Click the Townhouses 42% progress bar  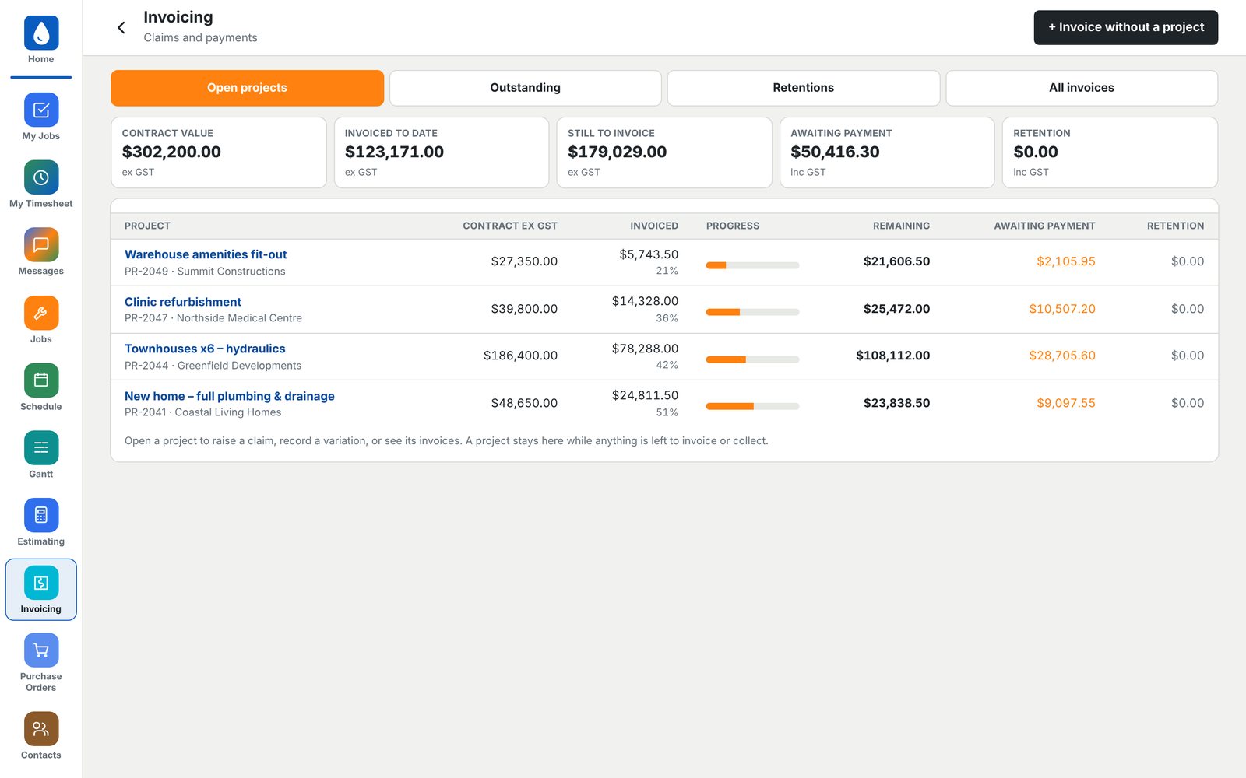click(x=752, y=359)
